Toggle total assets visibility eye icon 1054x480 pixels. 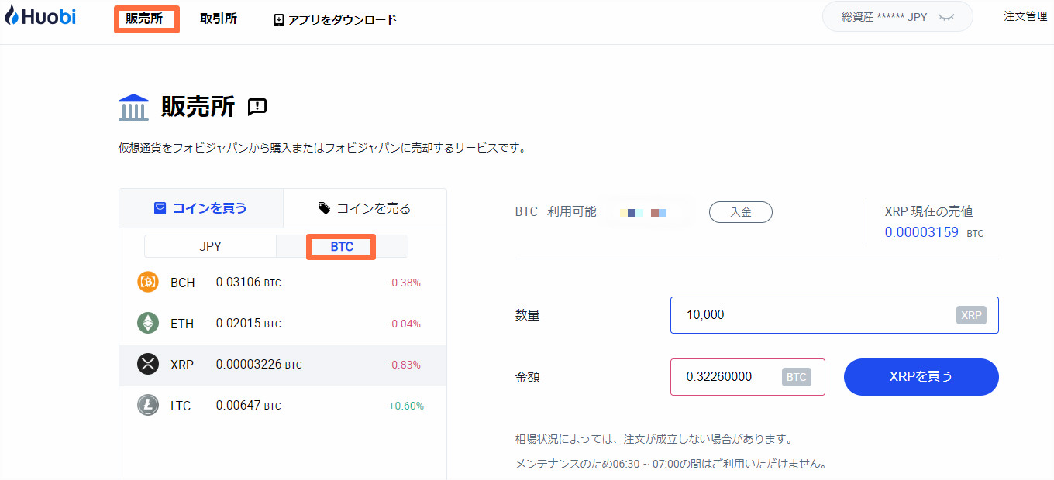[945, 17]
